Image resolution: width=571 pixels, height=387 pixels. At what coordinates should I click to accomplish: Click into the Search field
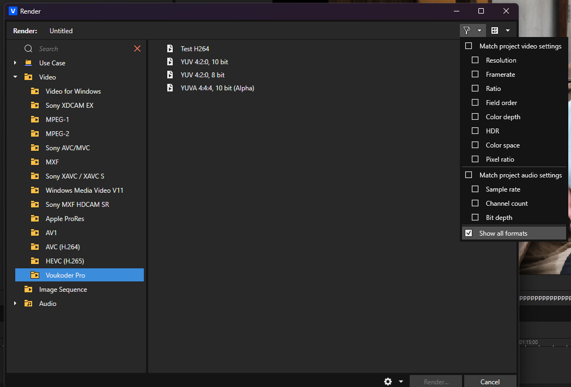coord(84,49)
